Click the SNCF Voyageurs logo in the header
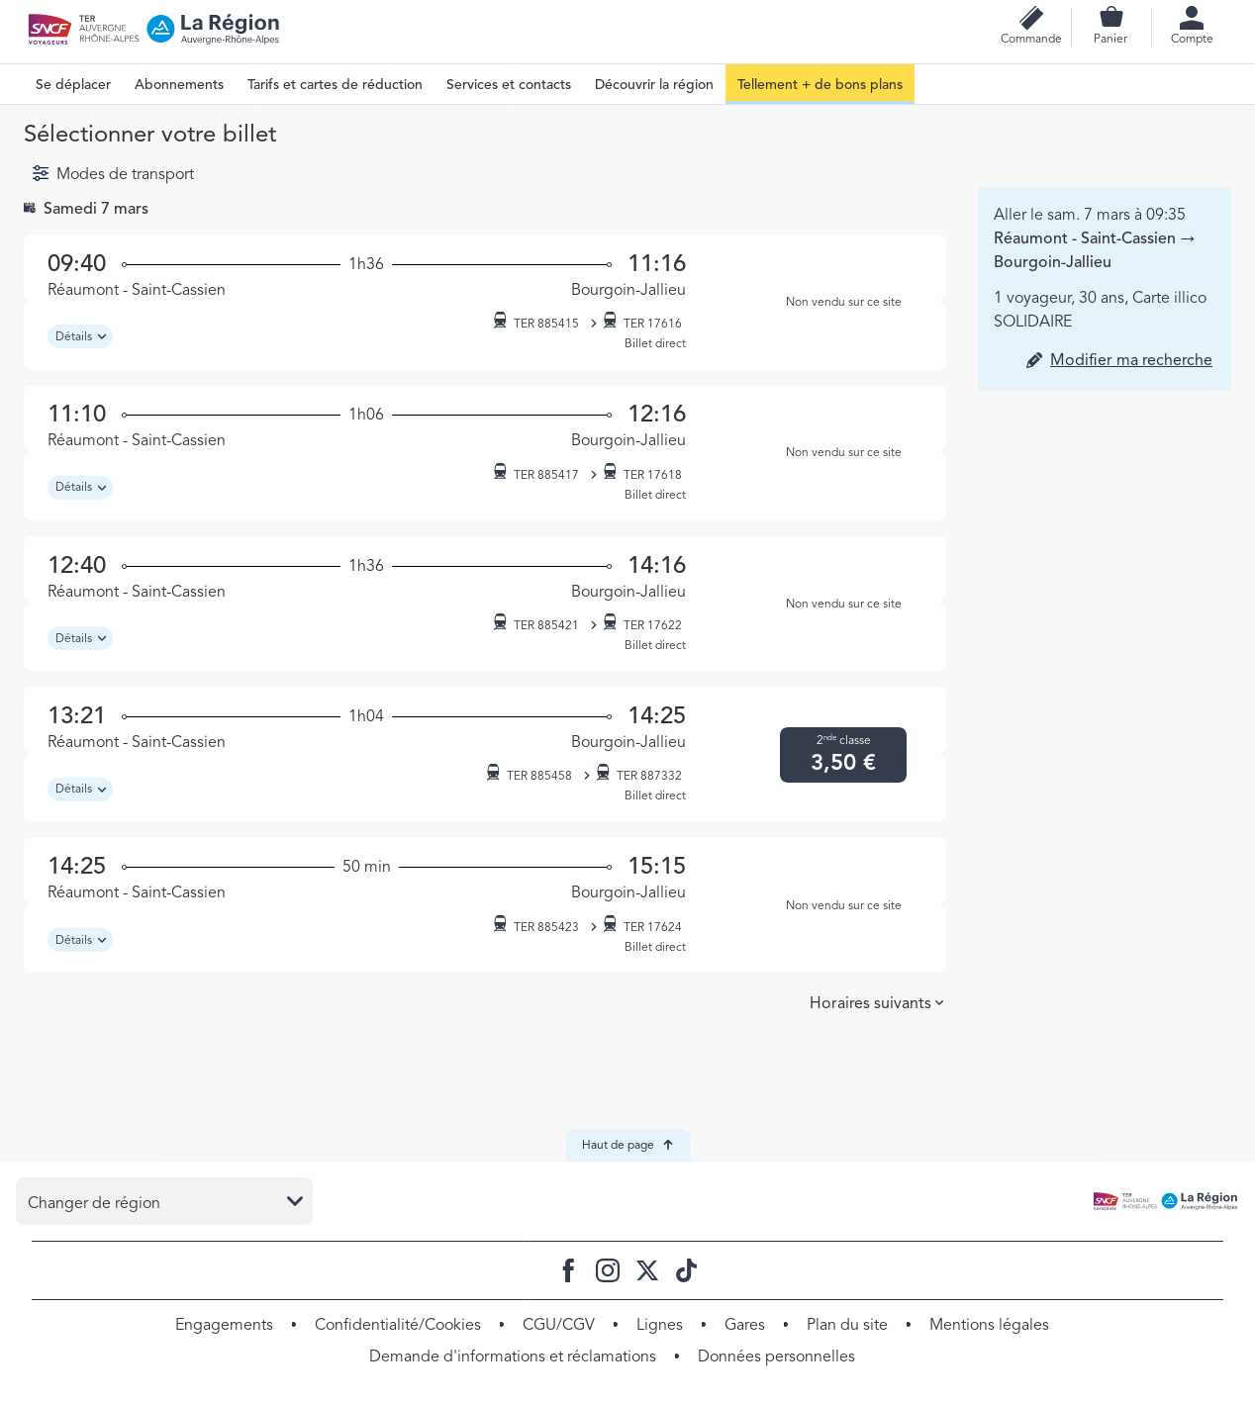Viewport: 1255px width, 1403px height. [49, 29]
